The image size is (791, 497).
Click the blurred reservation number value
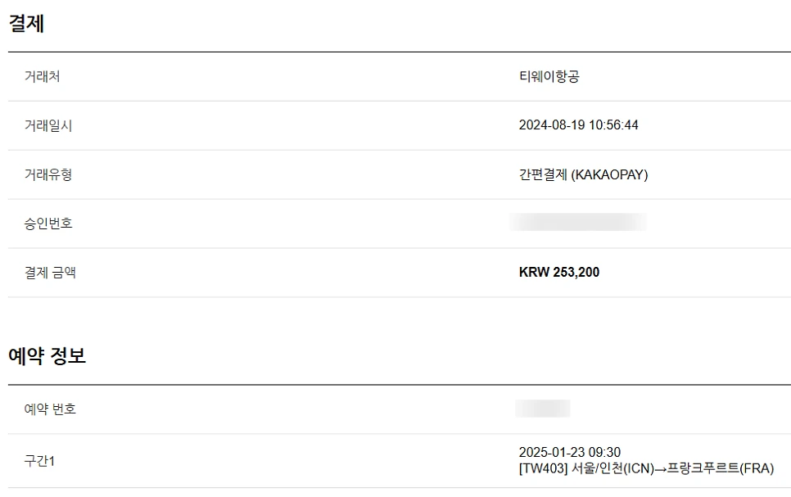tap(543, 409)
